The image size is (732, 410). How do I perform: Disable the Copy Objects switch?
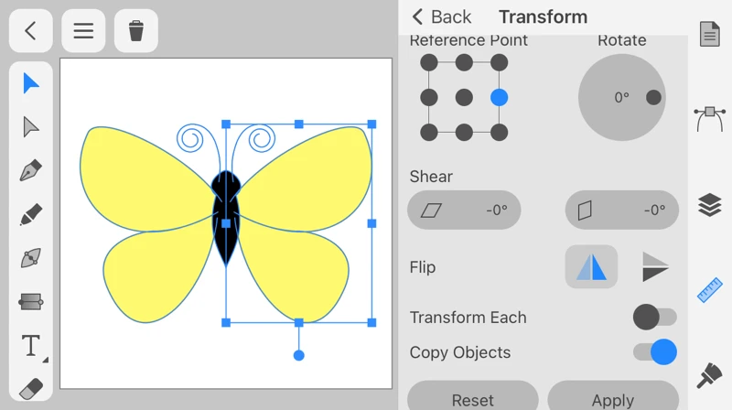pos(654,352)
